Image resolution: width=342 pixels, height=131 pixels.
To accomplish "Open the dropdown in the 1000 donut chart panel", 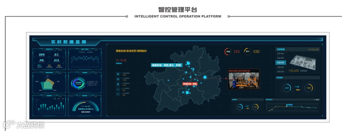I will coord(97,73).
